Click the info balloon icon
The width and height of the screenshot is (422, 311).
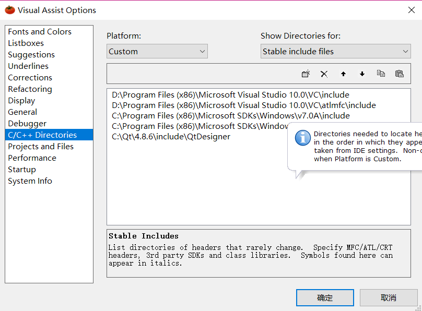(303, 138)
